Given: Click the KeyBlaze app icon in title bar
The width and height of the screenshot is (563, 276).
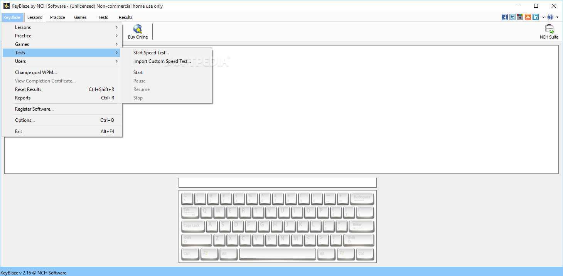Looking at the screenshot, I should [x=7, y=6].
